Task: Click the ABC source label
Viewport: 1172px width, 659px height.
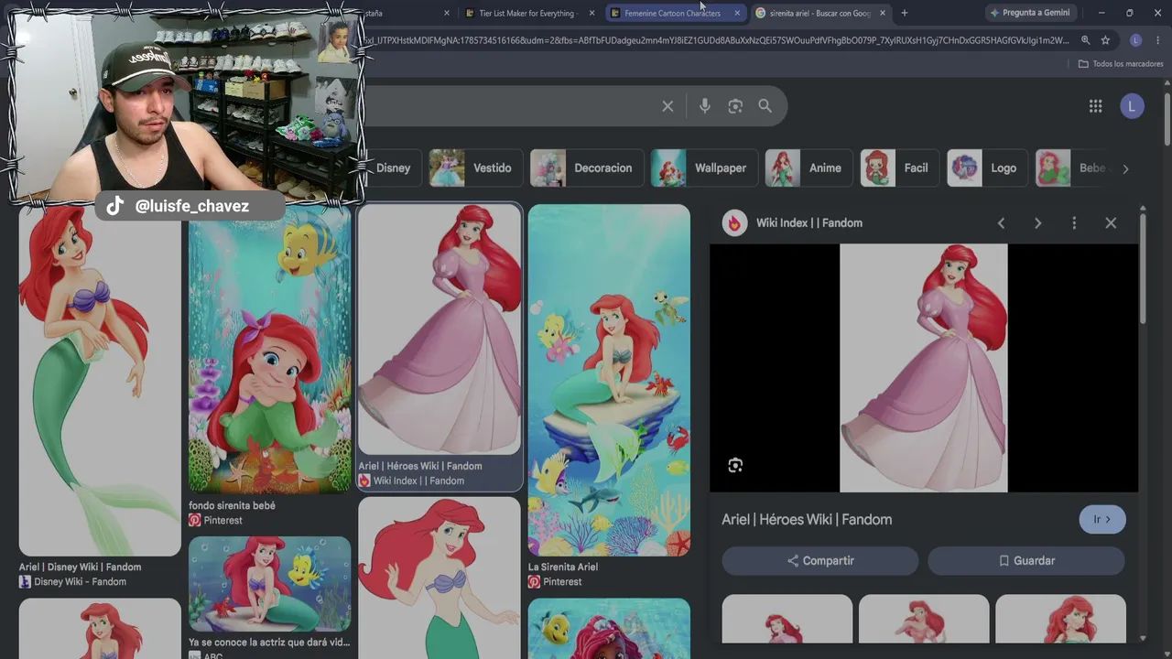Action: [x=212, y=654]
